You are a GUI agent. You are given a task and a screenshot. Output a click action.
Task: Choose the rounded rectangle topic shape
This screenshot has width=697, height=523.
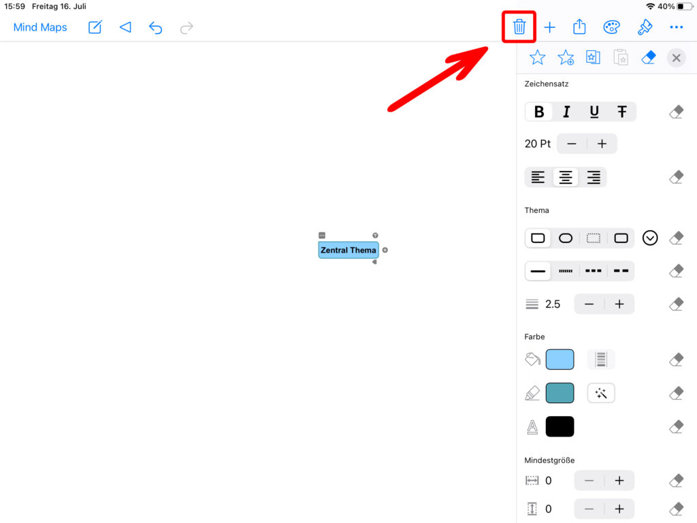(x=566, y=238)
